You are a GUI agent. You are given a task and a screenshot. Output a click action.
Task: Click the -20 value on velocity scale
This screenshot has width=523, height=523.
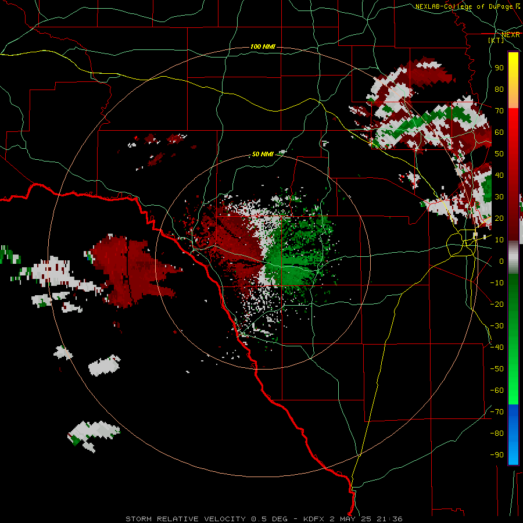pos(497,304)
